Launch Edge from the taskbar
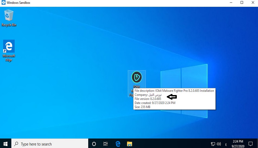The height and width of the screenshot is (148, 258). click(x=118, y=144)
